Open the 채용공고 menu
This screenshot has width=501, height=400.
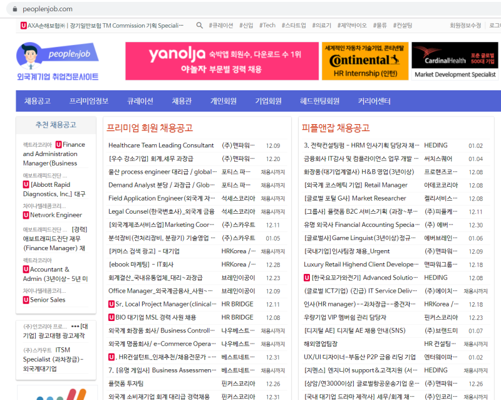coord(38,101)
